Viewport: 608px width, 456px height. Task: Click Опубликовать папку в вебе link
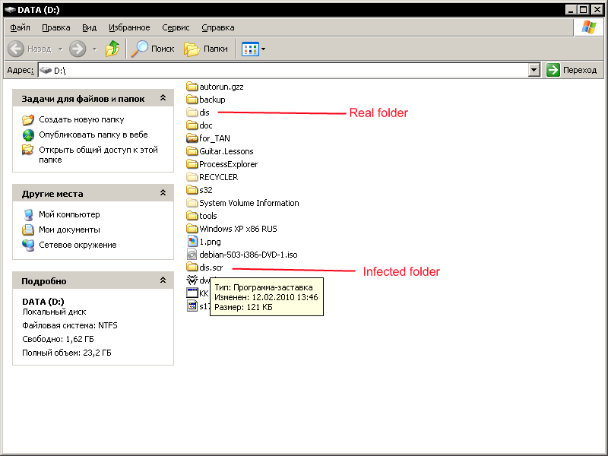click(93, 135)
